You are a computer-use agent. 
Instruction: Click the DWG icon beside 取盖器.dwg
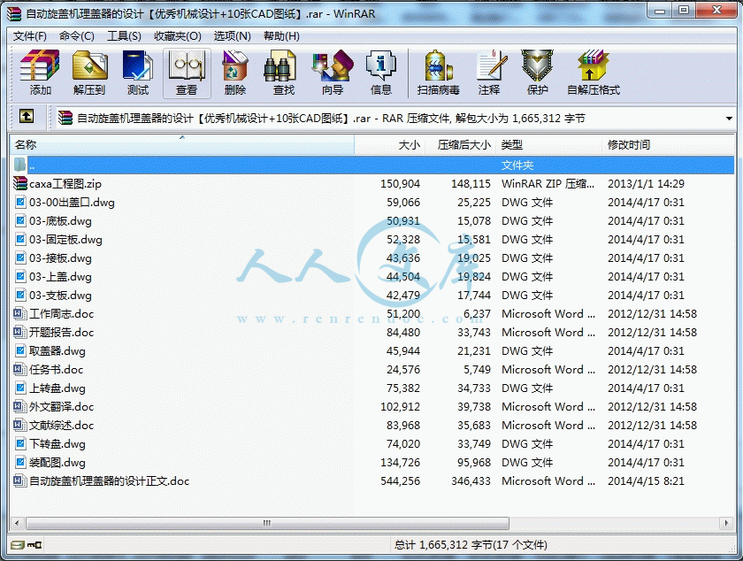pyautogui.click(x=19, y=350)
